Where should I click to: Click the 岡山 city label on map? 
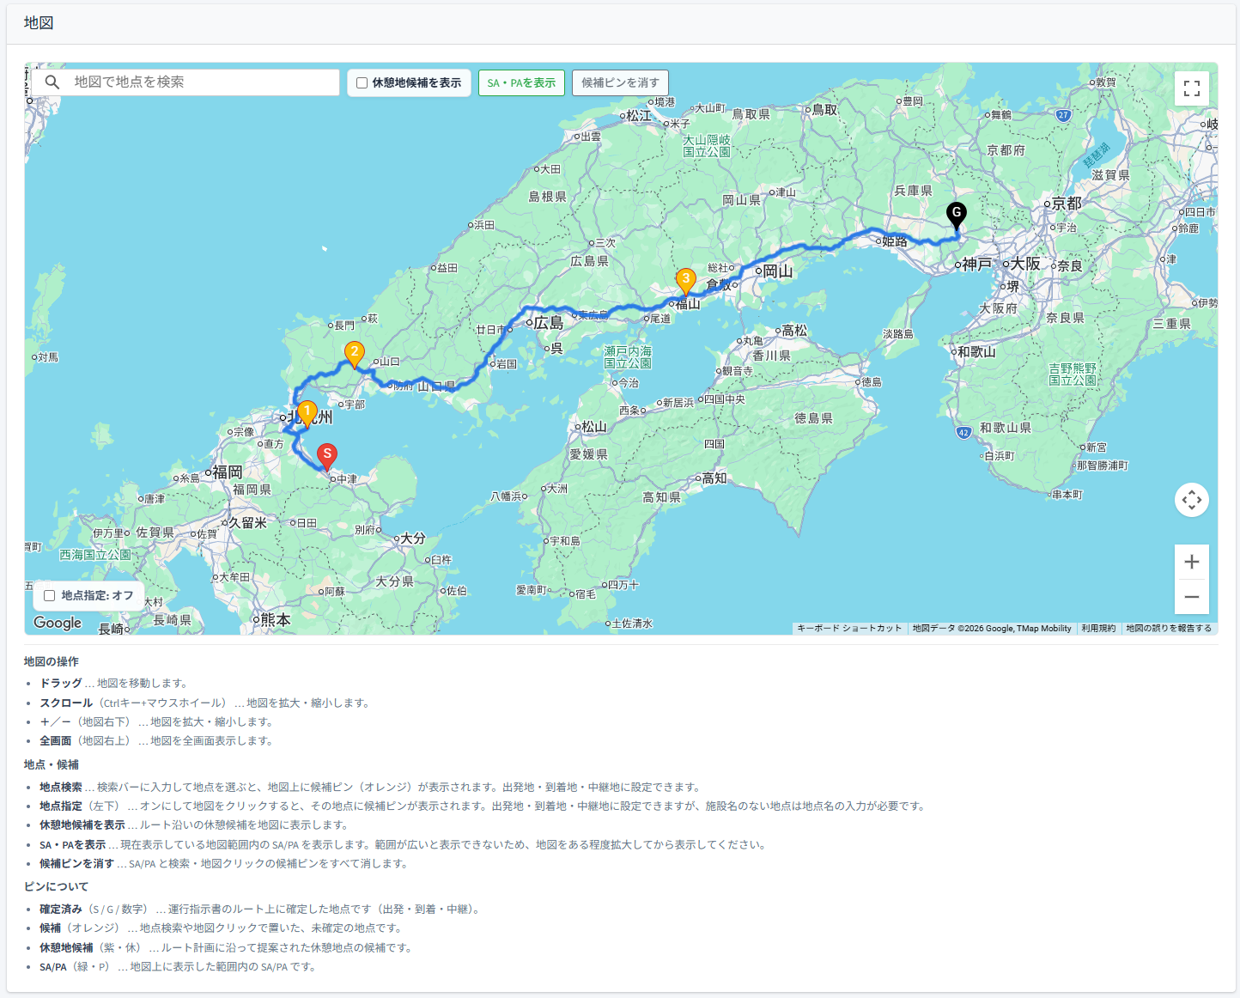[x=777, y=271]
